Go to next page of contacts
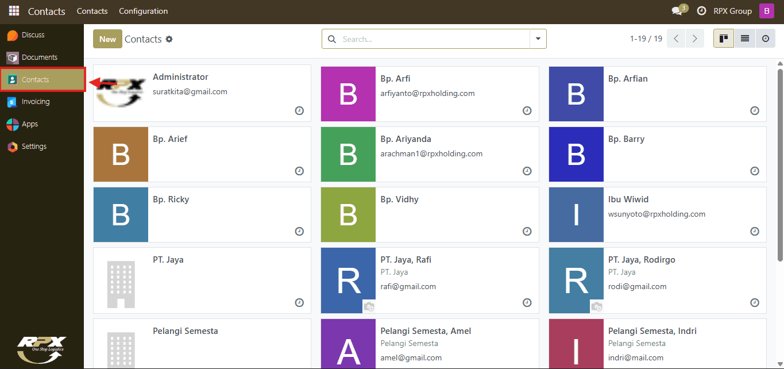The width and height of the screenshot is (784, 369). tap(695, 39)
